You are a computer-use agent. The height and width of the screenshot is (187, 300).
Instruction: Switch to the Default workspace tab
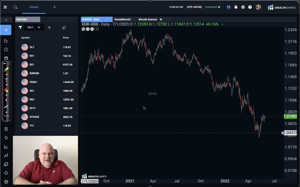34,7
